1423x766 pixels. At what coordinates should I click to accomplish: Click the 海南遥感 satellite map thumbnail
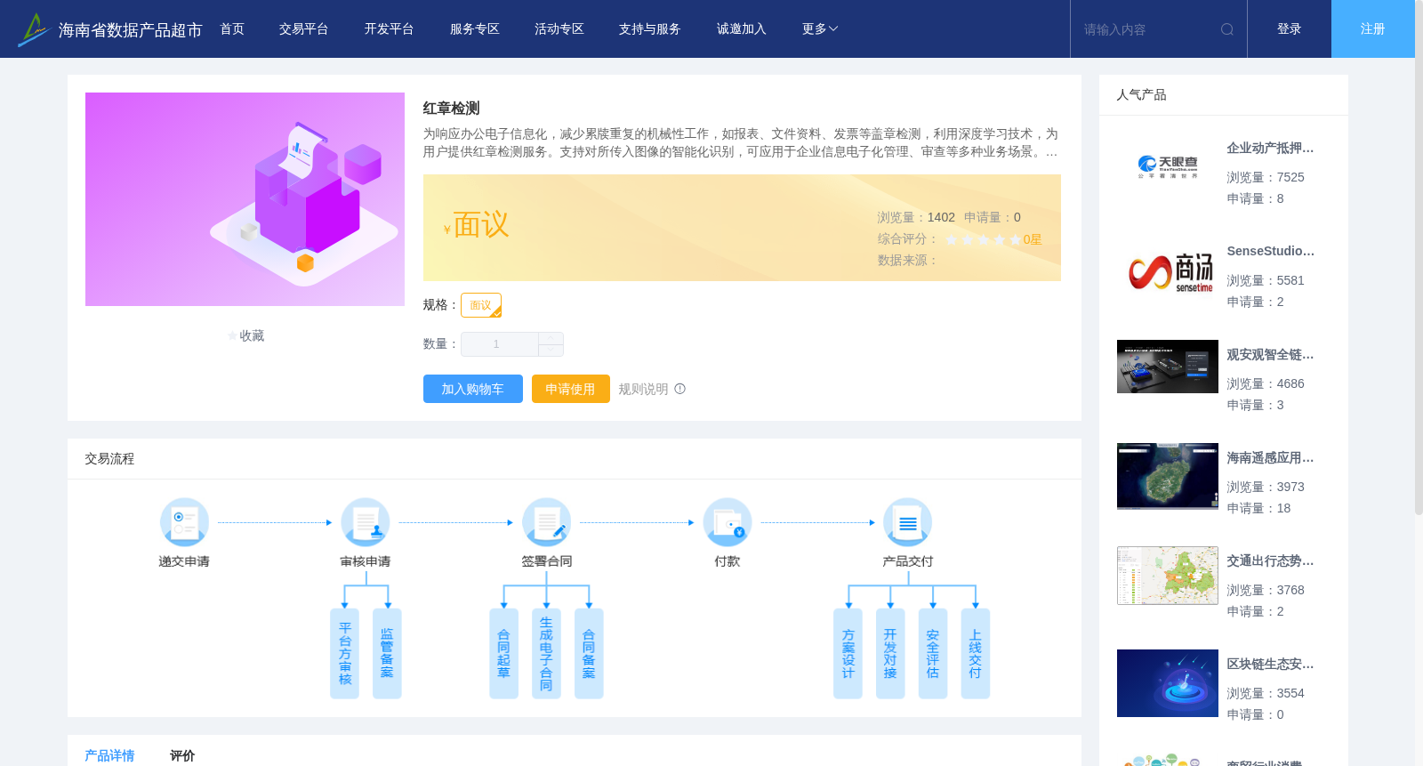1168,476
